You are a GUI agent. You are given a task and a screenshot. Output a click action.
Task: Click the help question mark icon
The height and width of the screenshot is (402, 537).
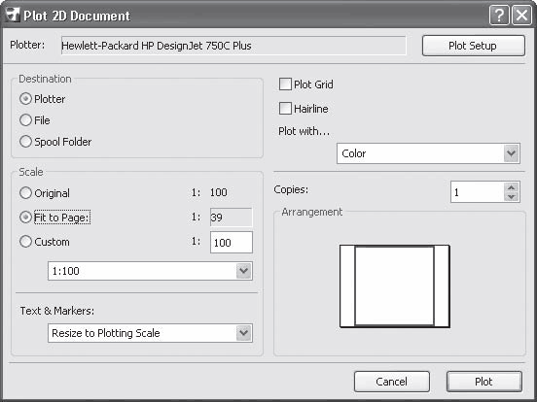[499, 16]
